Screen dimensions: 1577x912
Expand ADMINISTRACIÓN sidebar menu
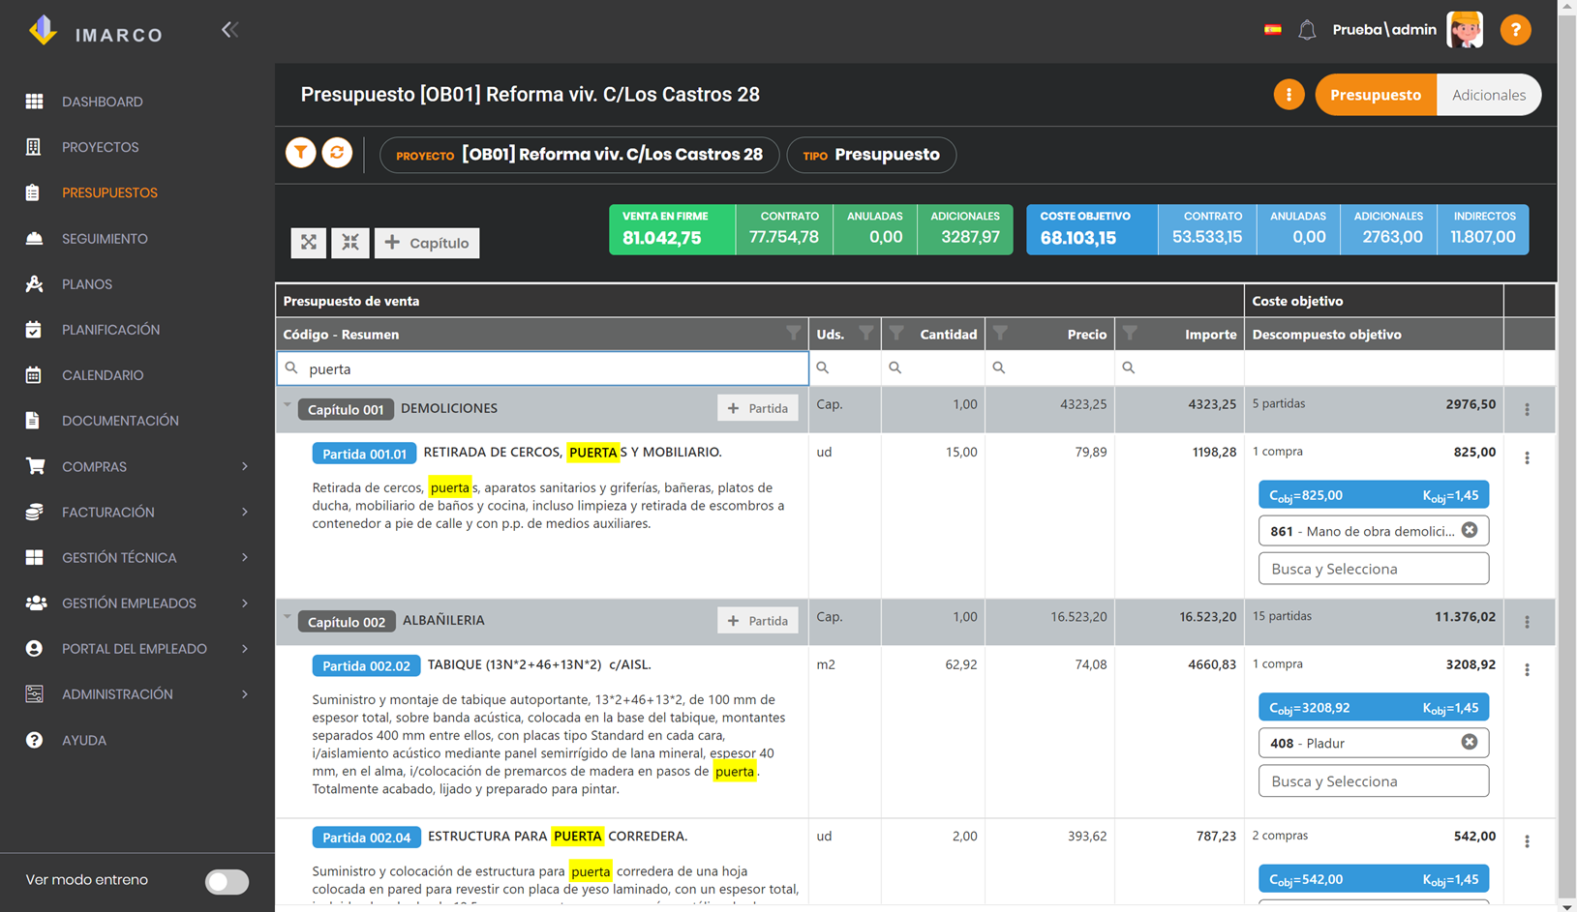(245, 693)
